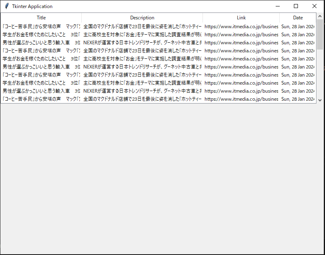Click the scrollbar down arrow
The width and height of the screenshot is (325, 255).
[x=320, y=100]
